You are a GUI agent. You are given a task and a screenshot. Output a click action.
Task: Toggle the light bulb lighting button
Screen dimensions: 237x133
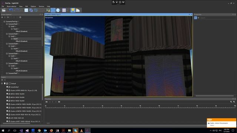click(73, 10)
